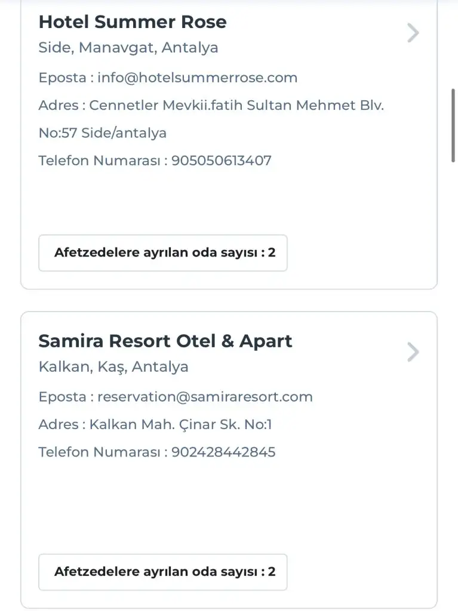This screenshot has height=611, width=458.
Task: Click Telefon Numarası label in Samira card
Action: (99, 452)
